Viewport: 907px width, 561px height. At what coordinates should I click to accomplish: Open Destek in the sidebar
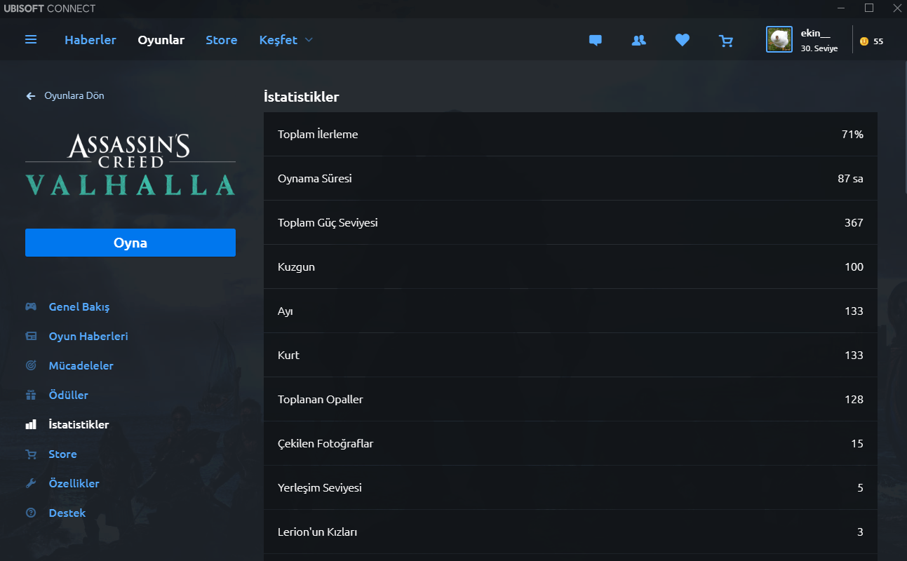click(67, 513)
